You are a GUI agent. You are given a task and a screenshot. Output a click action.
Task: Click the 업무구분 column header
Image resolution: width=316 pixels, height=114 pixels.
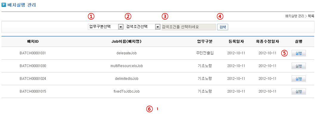tap(205, 42)
